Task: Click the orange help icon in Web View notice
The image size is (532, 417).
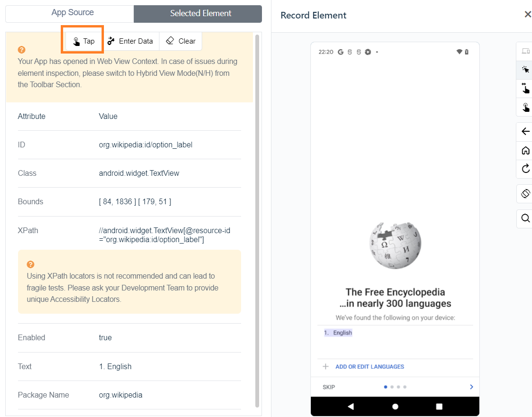Action: (x=21, y=50)
